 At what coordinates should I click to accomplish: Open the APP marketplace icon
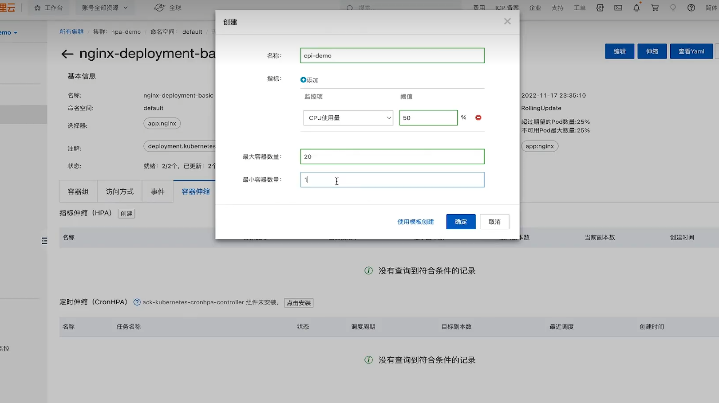(600, 8)
